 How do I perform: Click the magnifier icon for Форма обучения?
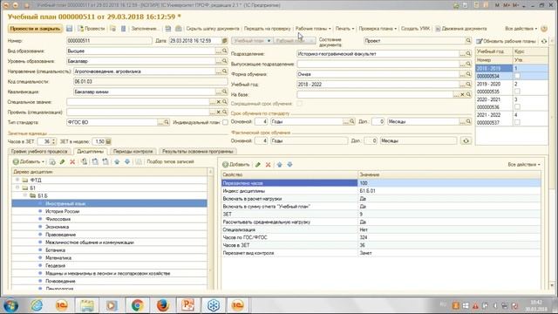[468, 74]
